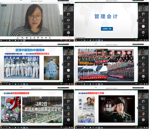Open the chat icon in meeting toolbar

click(38, 38)
